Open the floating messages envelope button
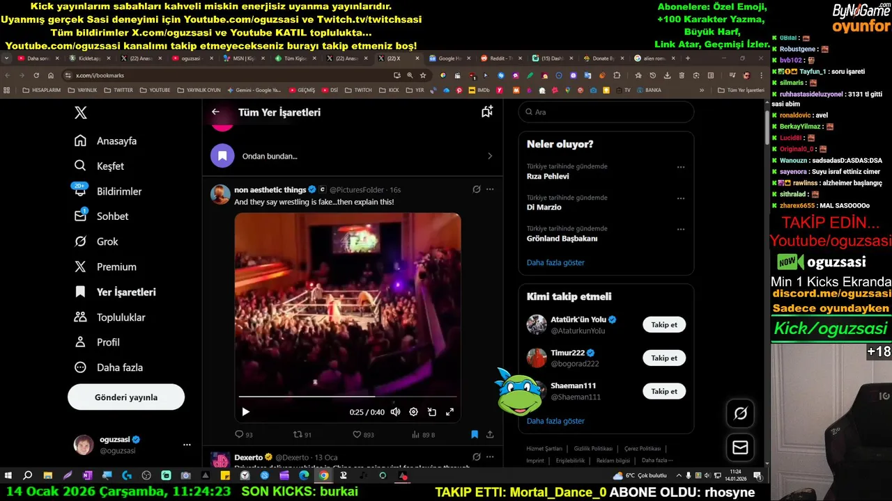This screenshot has height=501, width=892. [741, 447]
